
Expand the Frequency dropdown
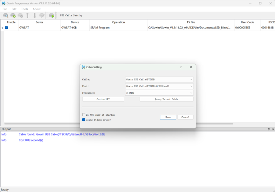pos(159,93)
